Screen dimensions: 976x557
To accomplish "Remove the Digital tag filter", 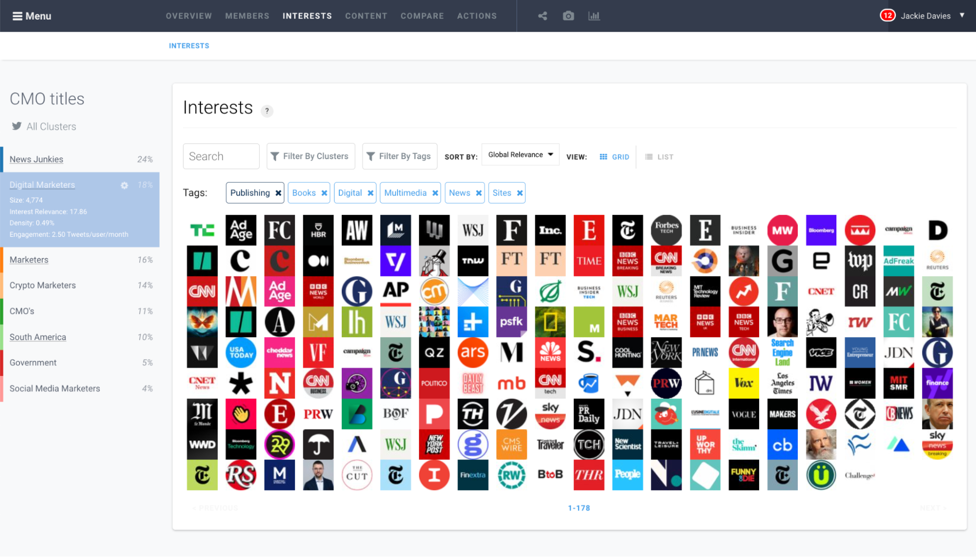I will point(370,193).
